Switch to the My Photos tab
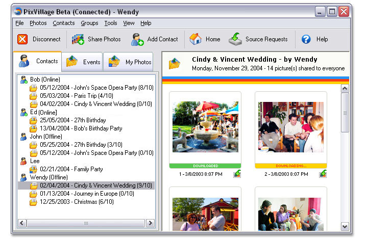367x239 pixels. (128, 62)
